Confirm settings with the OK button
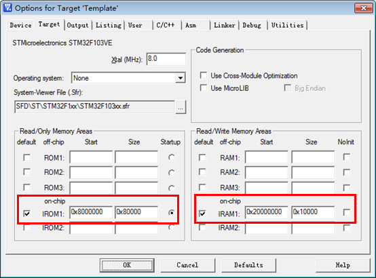 click(x=127, y=265)
